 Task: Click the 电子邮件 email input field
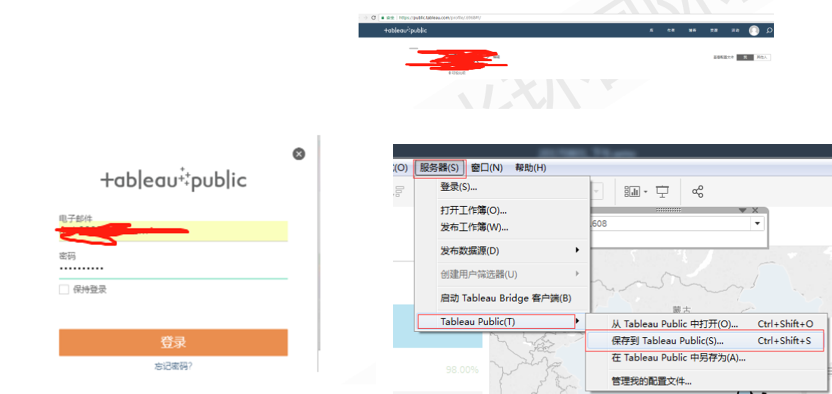(x=173, y=231)
